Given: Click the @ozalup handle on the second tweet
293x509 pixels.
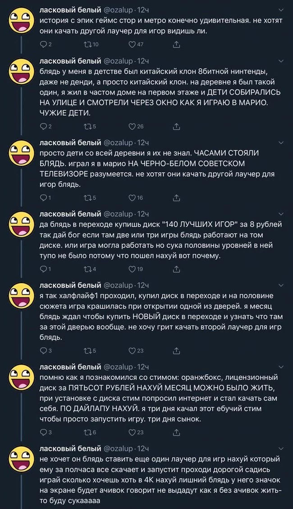Looking at the screenshot, I should pos(119,61).
